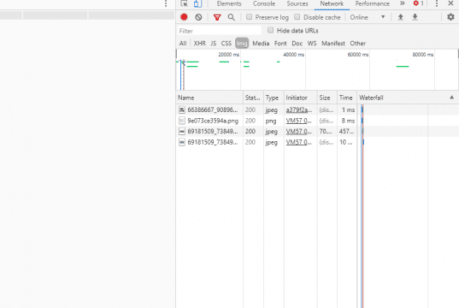Open network search magnifier
The height and width of the screenshot is (308, 459).
[x=232, y=17]
